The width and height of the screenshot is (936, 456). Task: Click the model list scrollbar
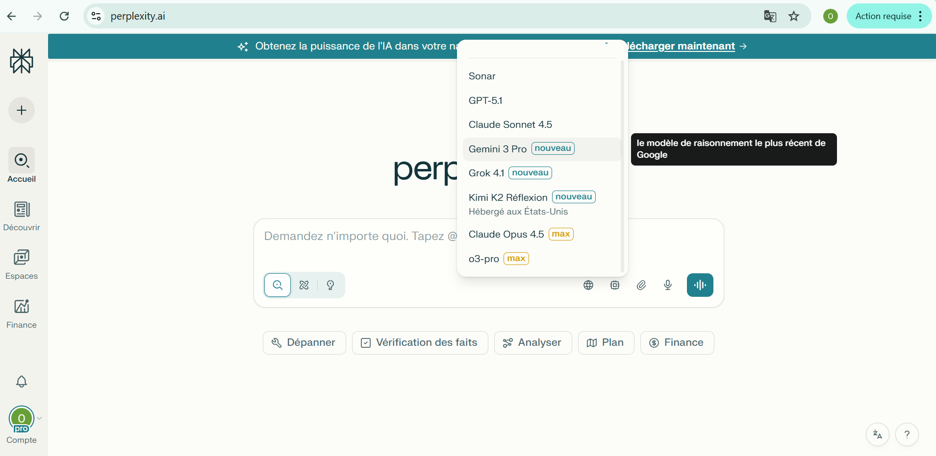click(x=622, y=167)
